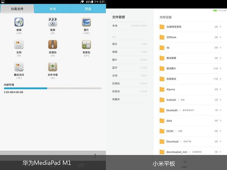The width and height of the screenshot is (227, 170).
Task: Open the 最近访问 recent files icon
Action: point(19,67)
